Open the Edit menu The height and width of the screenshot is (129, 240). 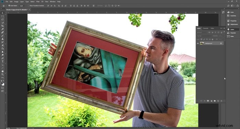point(11,2)
